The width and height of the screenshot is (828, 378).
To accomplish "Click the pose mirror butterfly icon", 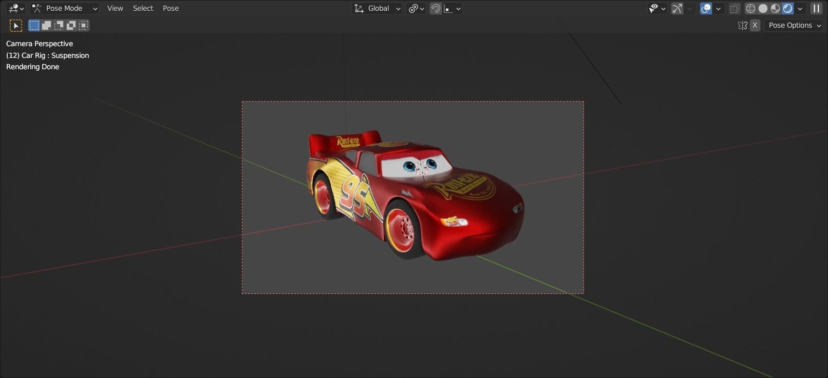I will tap(742, 25).
